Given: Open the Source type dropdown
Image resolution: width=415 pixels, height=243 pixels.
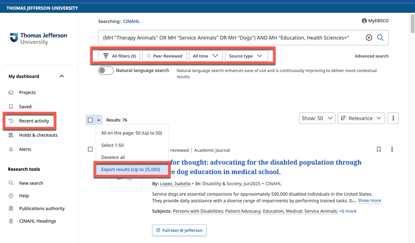Looking at the screenshot, I should pos(247,56).
